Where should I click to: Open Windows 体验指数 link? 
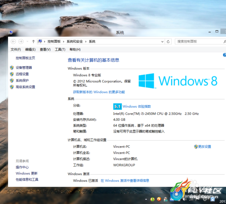click(137, 106)
